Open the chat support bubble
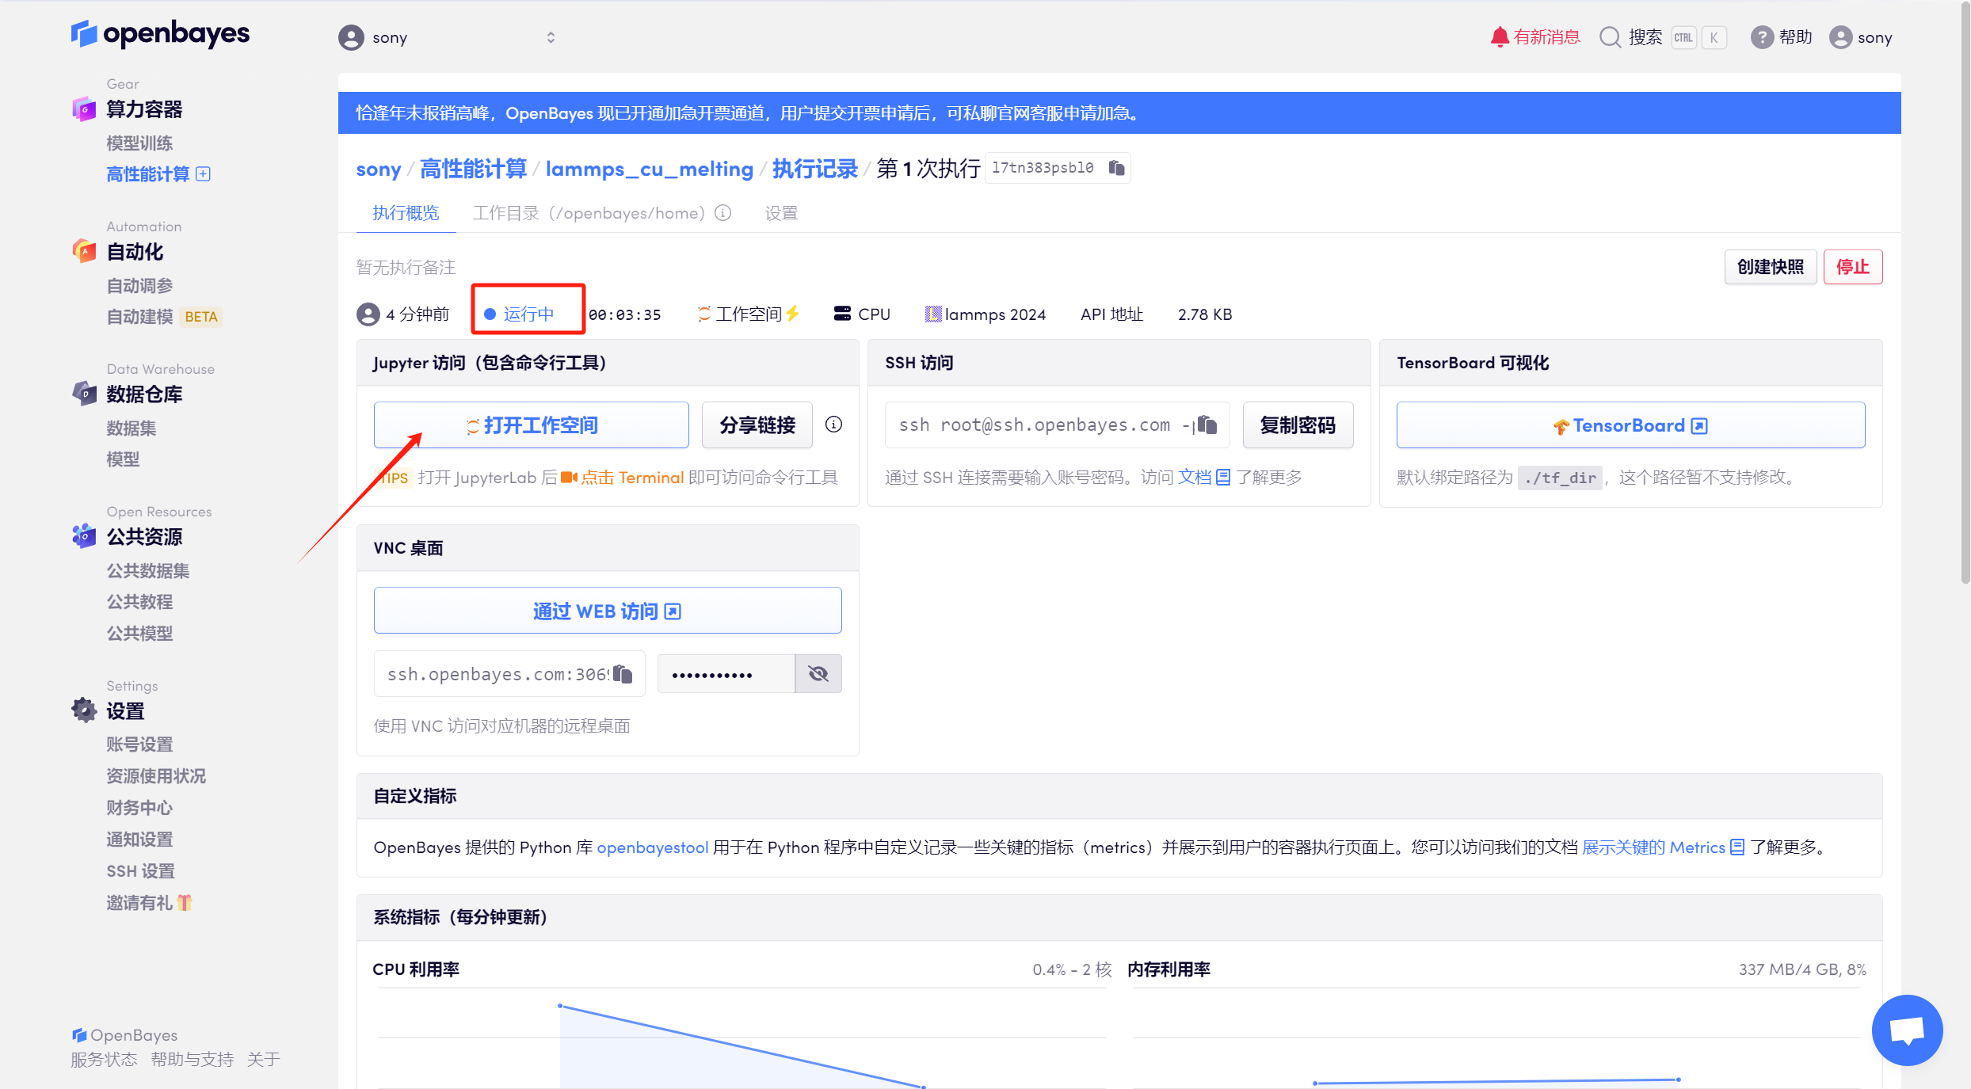Image resolution: width=1971 pixels, height=1089 pixels. (1907, 1030)
